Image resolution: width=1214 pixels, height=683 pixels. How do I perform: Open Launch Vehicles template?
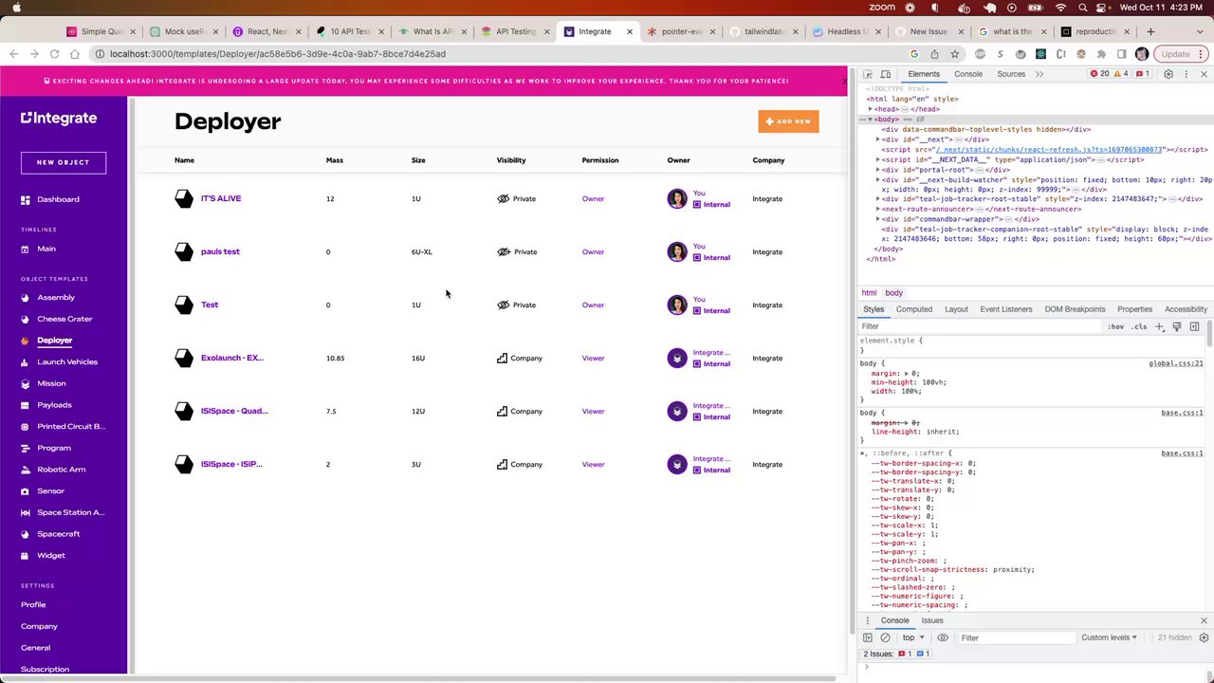point(59,361)
